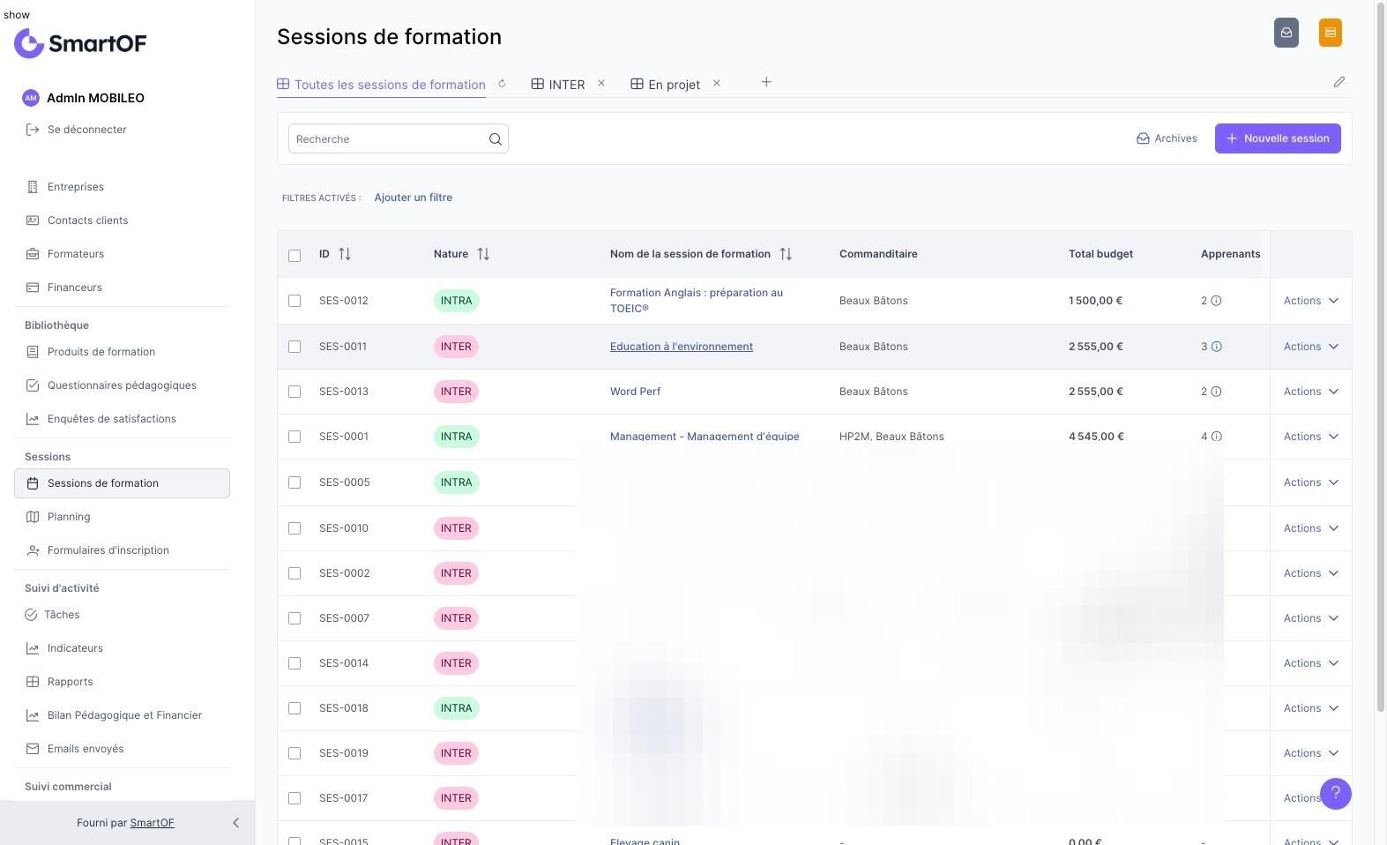
Task: Check the SES-0007 row checkbox
Action: 295,618
